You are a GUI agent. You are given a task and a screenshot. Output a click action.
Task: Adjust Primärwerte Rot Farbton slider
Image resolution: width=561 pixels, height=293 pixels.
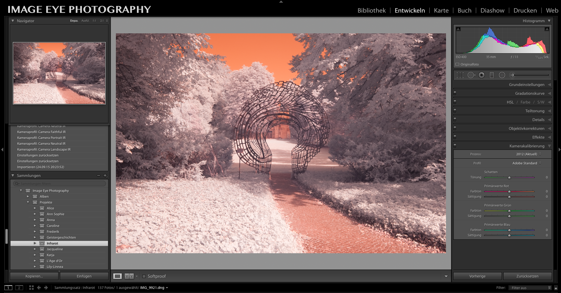[509, 192]
